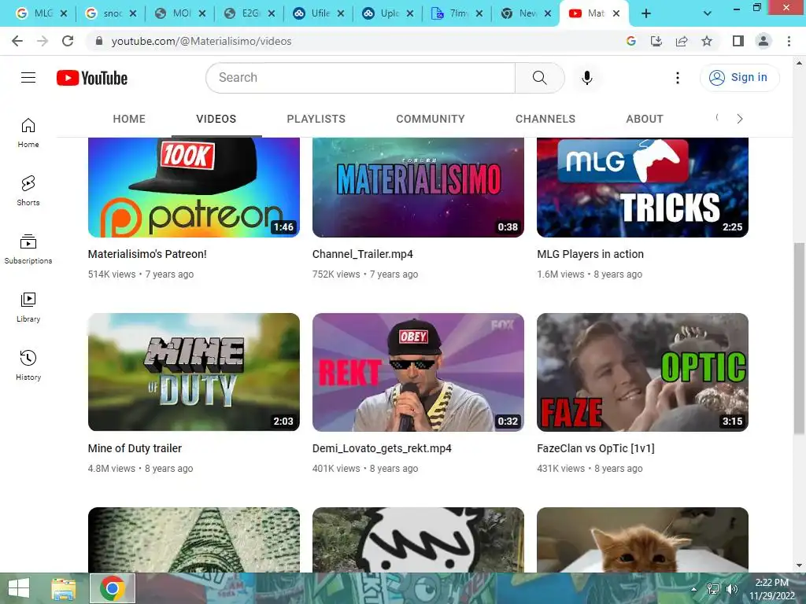
Task: Close the E2G browser tab
Action: coord(272,14)
